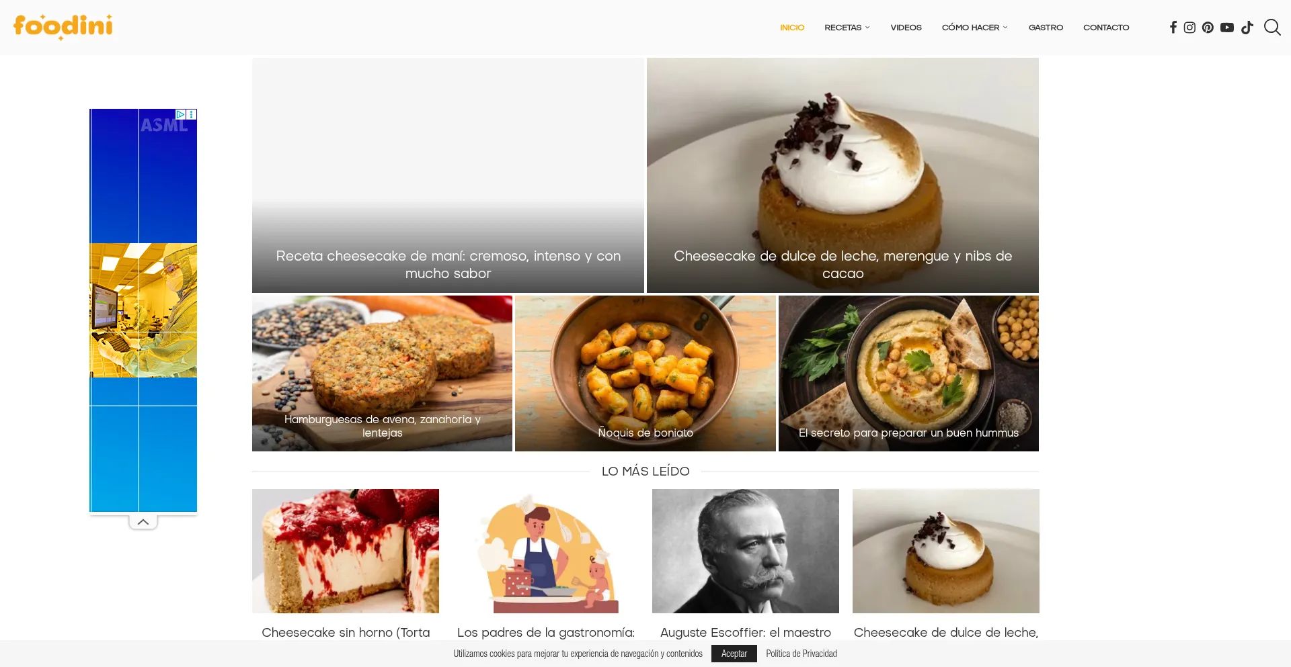Screen dimensions: 1291x667
Task: Expand the Cómo Hacer dropdown menu
Action: 974,28
